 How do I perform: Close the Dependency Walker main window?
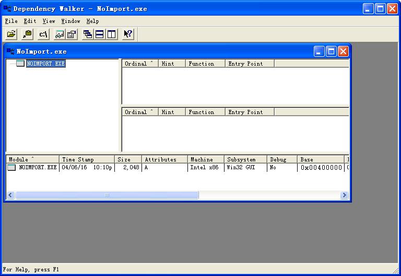392,9
